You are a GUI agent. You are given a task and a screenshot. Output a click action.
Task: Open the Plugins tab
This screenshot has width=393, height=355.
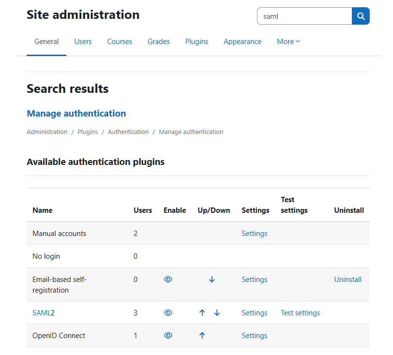tap(196, 42)
